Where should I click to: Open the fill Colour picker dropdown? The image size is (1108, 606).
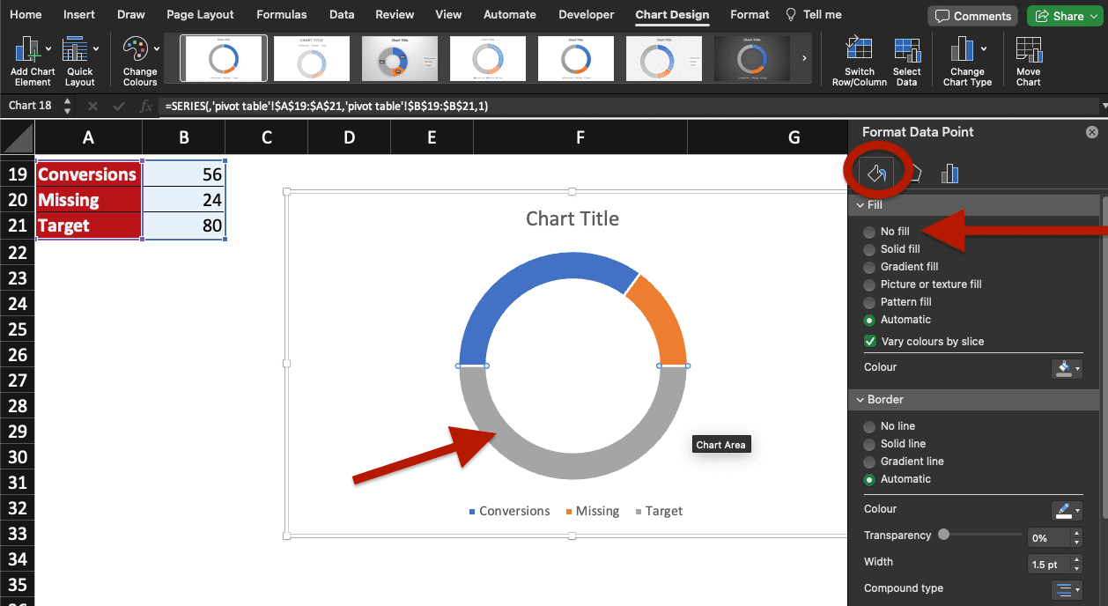[x=1067, y=368]
